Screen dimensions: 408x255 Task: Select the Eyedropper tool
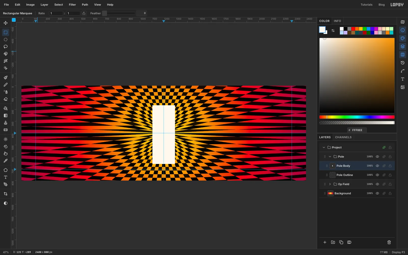click(6, 161)
